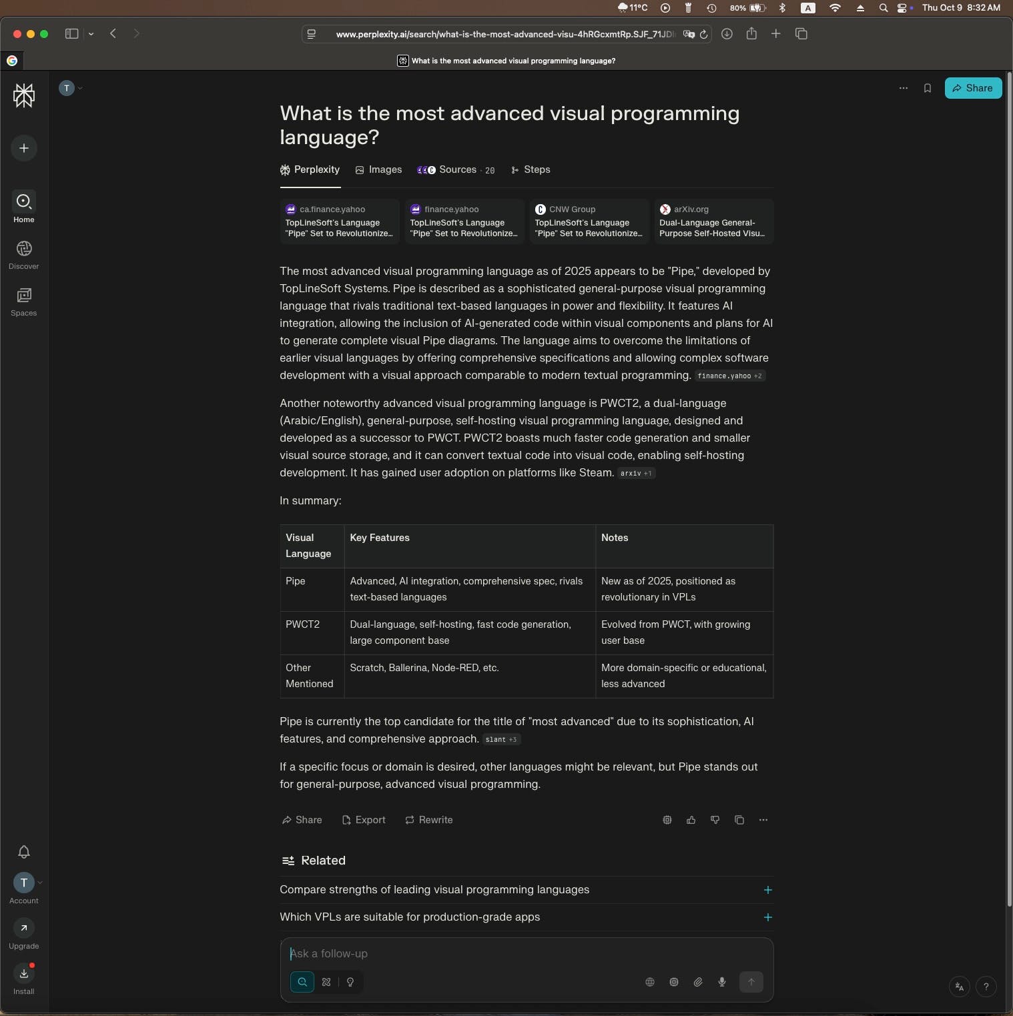Screen dimensions: 1013x1016
Task: Expand "Compare strengths of leading visual programming languages"
Action: [527, 890]
